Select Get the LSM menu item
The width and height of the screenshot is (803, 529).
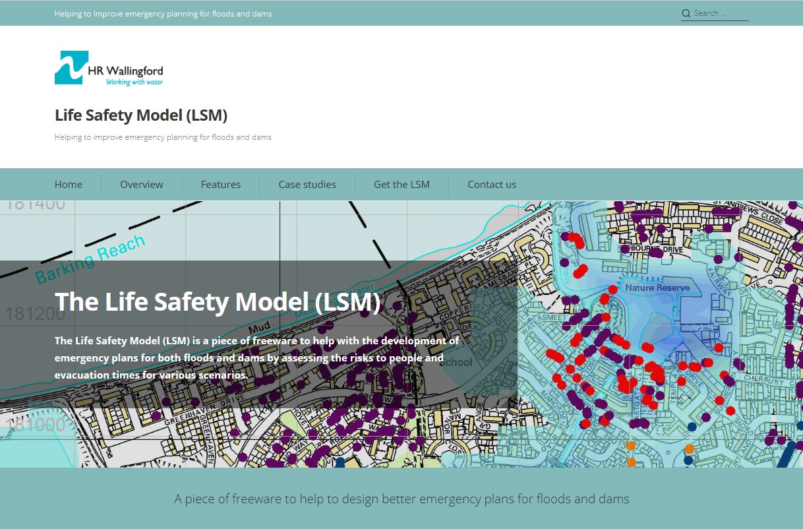pos(401,185)
